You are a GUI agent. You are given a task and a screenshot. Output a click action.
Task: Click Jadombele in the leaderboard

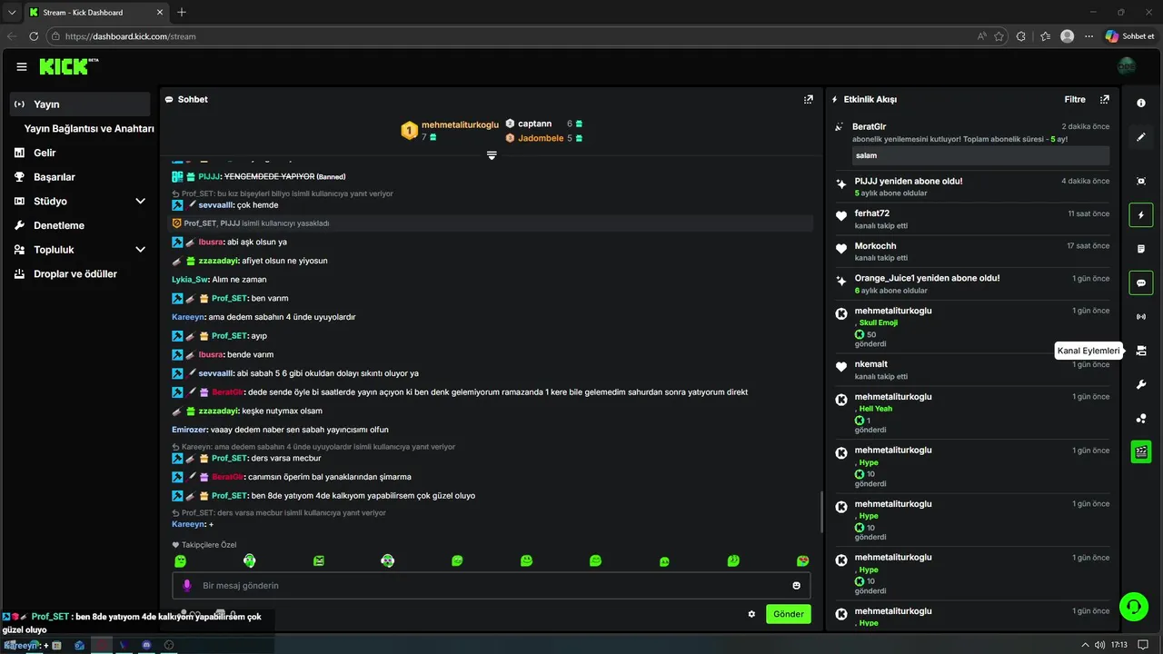pyautogui.click(x=541, y=138)
